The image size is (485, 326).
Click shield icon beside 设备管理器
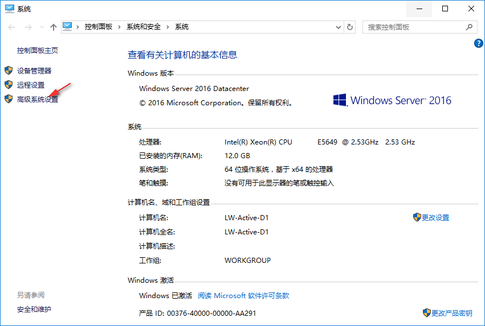pos(9,71)
